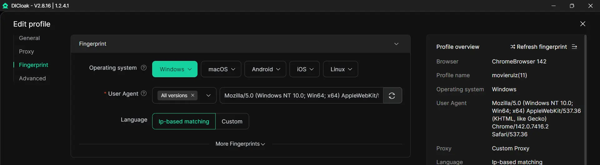Expand More Fingerprints
Viewport: 600px width, 165px height.
pos(240,144)
